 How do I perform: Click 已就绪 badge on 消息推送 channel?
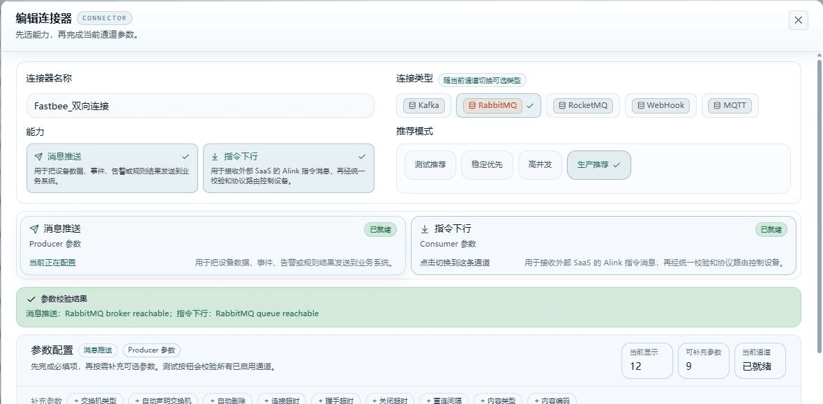pyautogui.click(x=381, y=229)
